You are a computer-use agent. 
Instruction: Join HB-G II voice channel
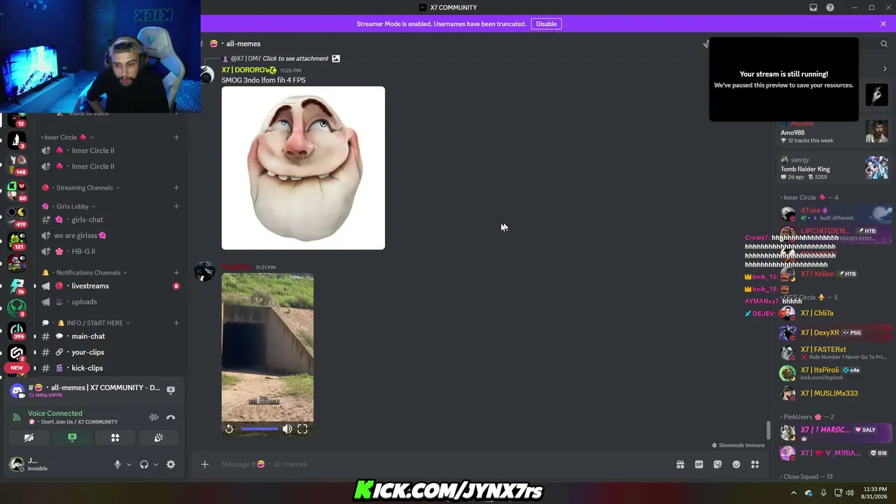[x=110, y=251]
